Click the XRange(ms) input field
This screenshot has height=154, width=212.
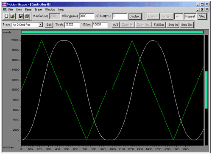click(86, 16)
